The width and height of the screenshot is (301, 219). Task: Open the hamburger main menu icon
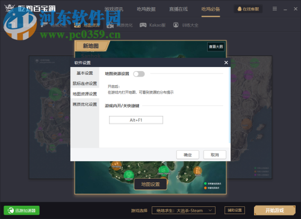click(275, 8)
